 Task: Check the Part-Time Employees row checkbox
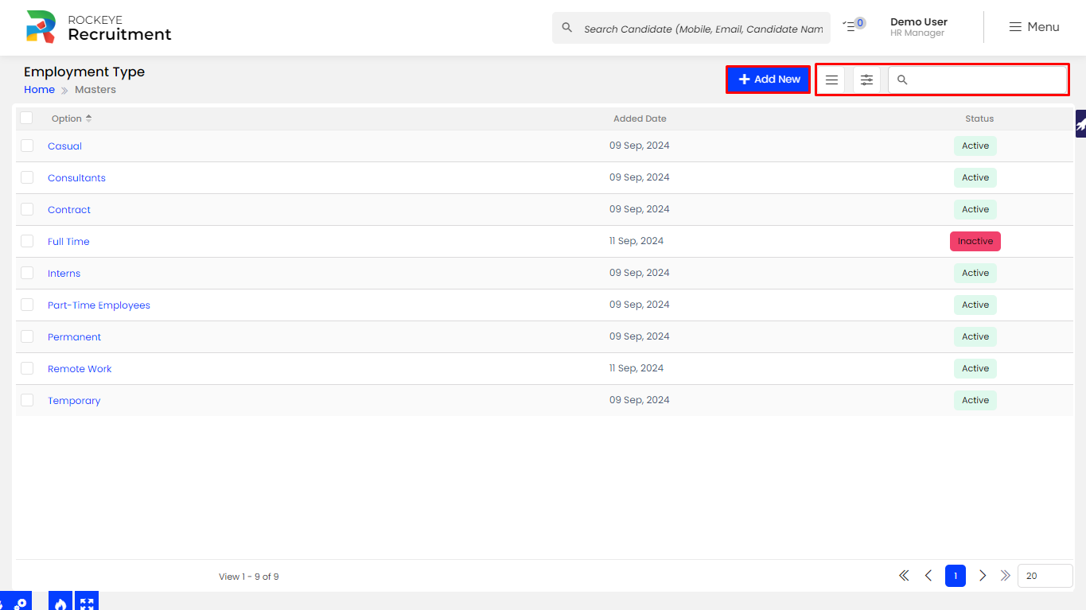coord(27,305)
